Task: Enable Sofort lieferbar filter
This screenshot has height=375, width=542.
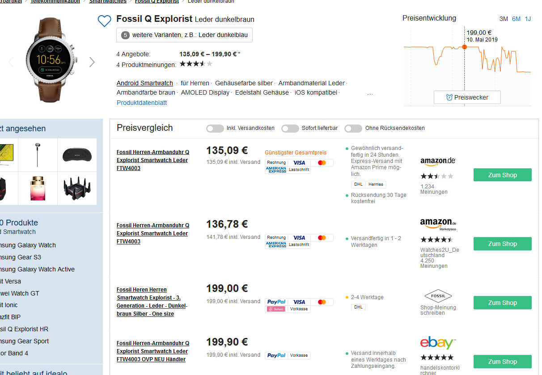Action: pyautogui.click(x=290, y=129)
